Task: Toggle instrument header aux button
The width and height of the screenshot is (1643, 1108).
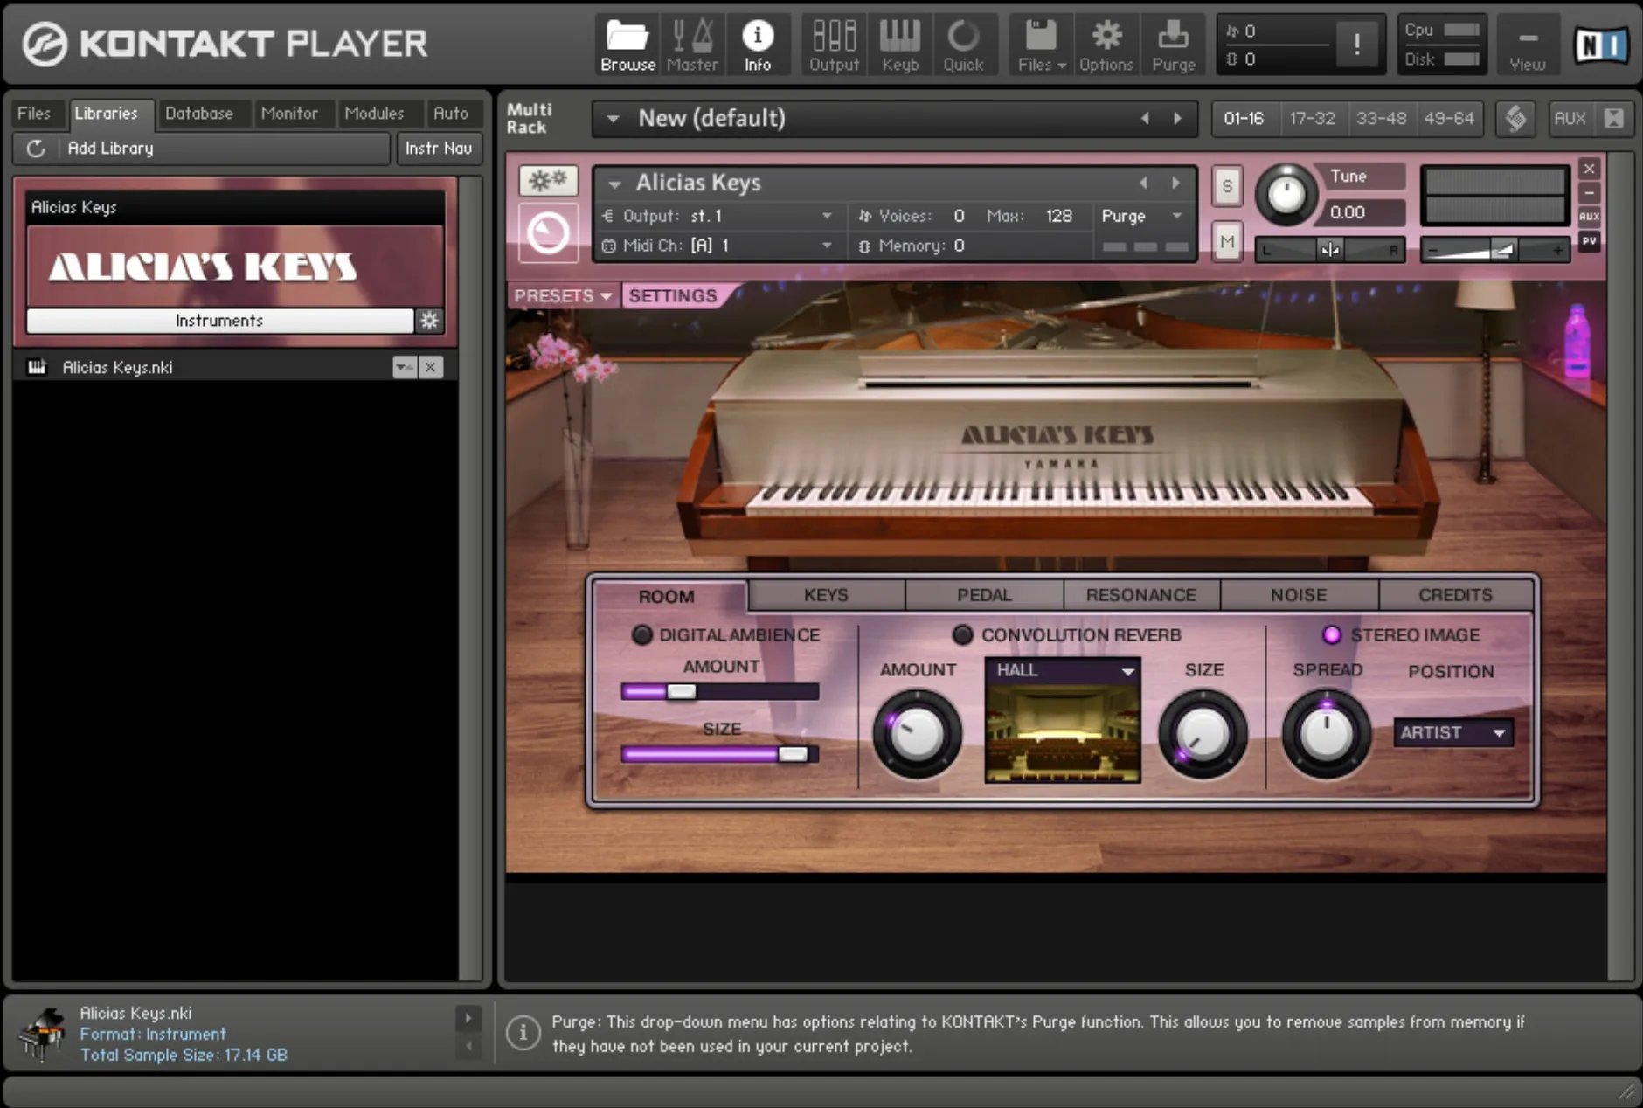Action: [x=1589, y=216]
